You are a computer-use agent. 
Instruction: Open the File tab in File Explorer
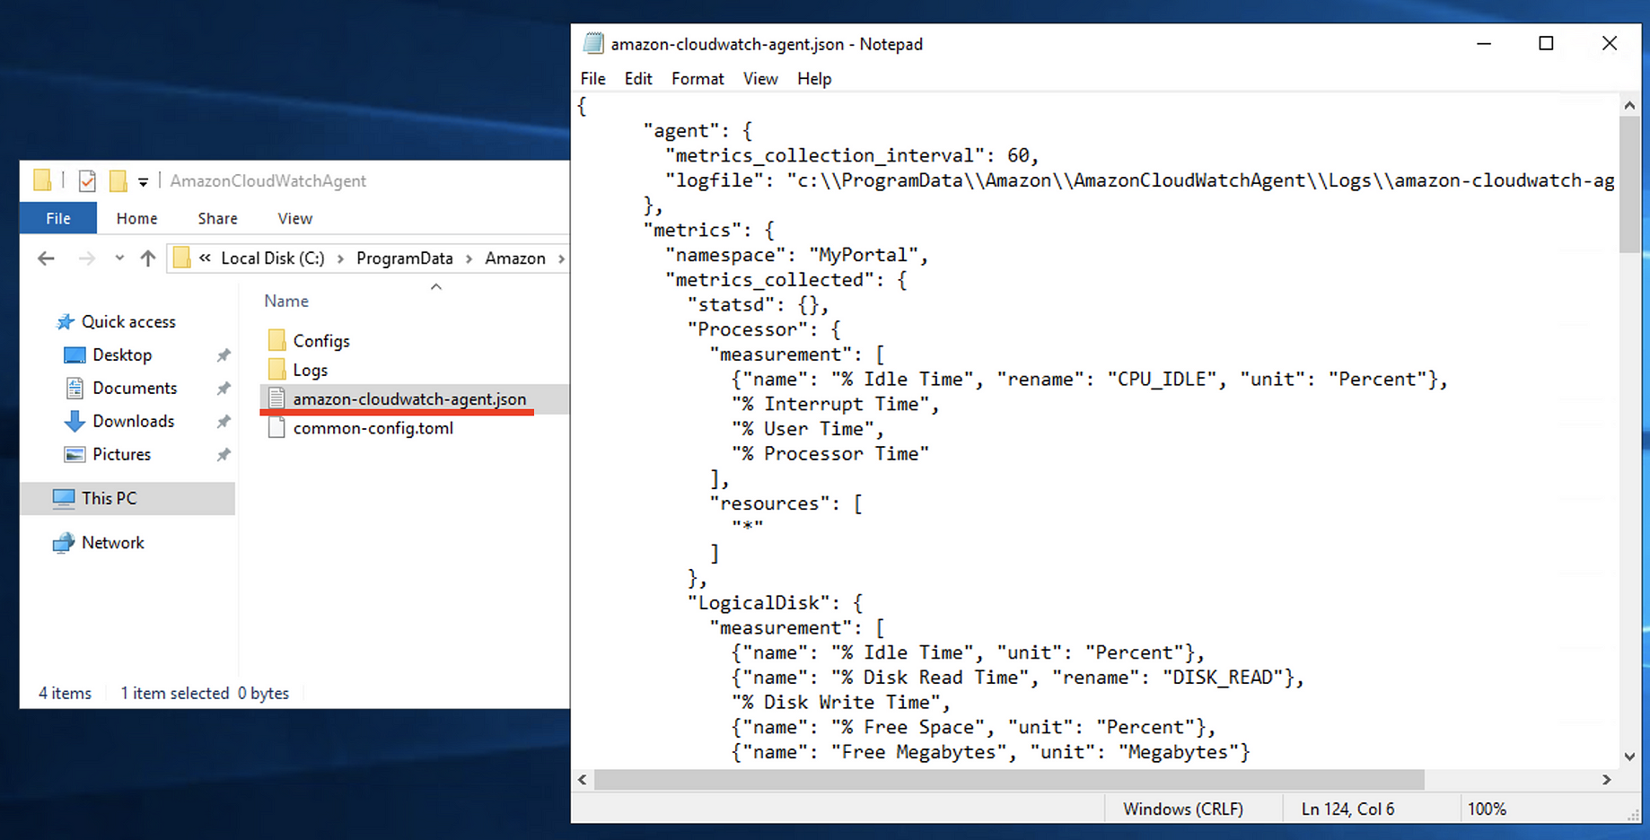click(x=58, y=218)
